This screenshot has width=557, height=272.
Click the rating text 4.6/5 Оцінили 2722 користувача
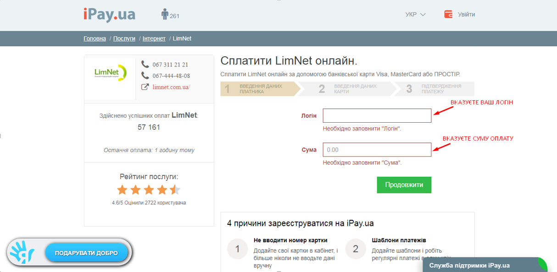[149, 202]
